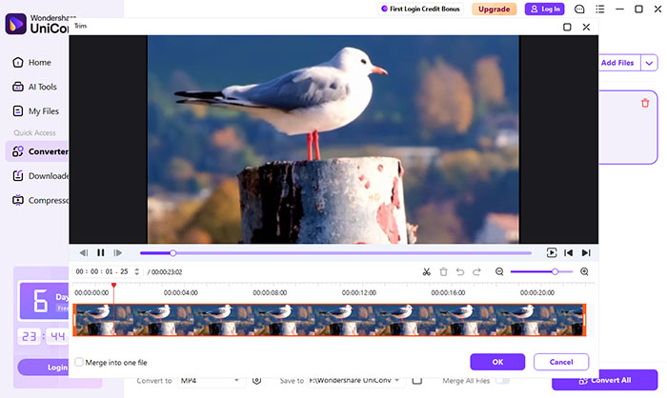Open the Compressor section
Screen dimensions: 667x398
[x=40, y=200]
